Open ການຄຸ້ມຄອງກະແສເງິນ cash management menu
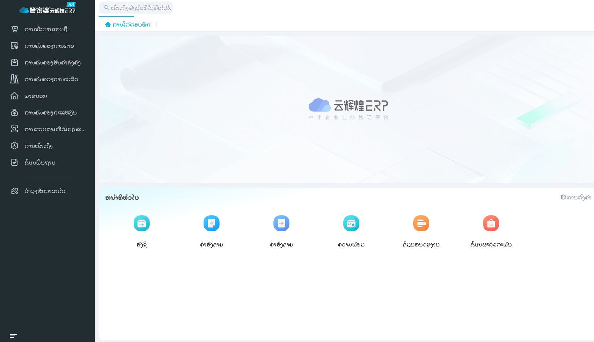Screen dimensions: 594x342 pyautogui.click(x=50, y=113)
